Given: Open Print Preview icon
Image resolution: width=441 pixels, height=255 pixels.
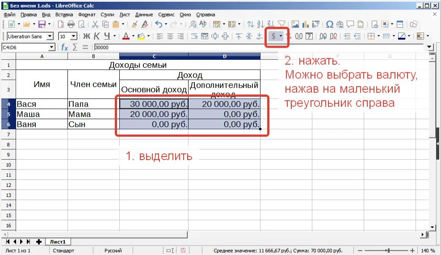Looking at the screenshot, I should [x=82, y=25].
